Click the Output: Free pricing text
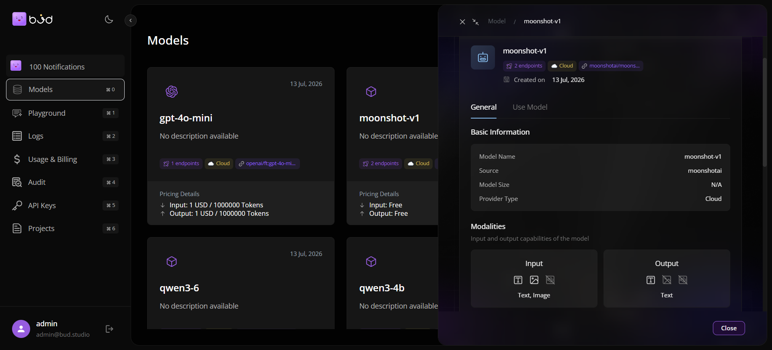 pos(388,214)
